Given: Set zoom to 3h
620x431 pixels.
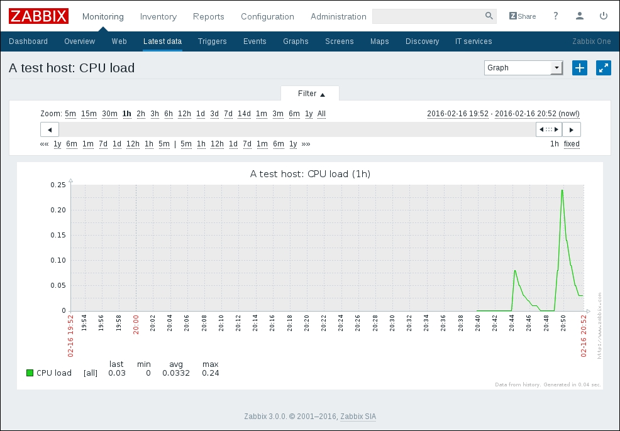Looking at the screenshot, I should pos(155,114).
